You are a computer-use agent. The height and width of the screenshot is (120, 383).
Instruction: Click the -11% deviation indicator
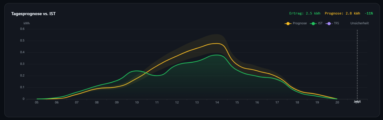368,14
